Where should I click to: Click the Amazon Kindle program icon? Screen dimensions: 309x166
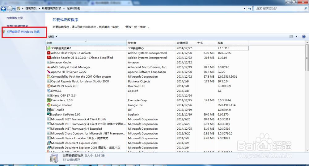(x=49, y=62)
